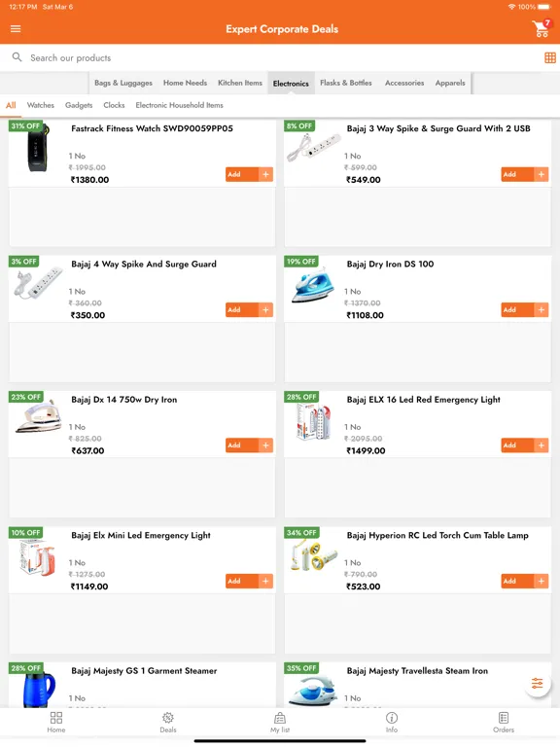Image resolution: width=560 pixels, height=747 pixels.
Task: Open My list in bottom navigation
Action: 280,723
